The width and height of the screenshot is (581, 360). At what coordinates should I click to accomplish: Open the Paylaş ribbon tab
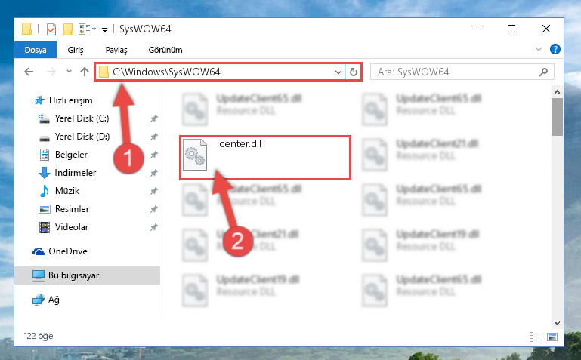pyautogui.click(x=116, y=50)
